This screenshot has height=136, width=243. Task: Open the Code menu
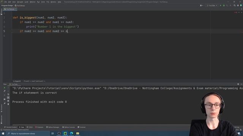(27, 2)
